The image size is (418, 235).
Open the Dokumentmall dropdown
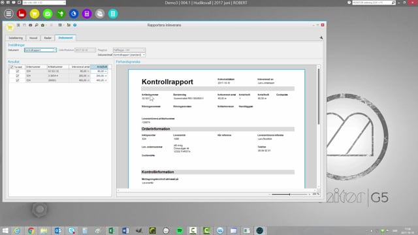coord(129,55)
